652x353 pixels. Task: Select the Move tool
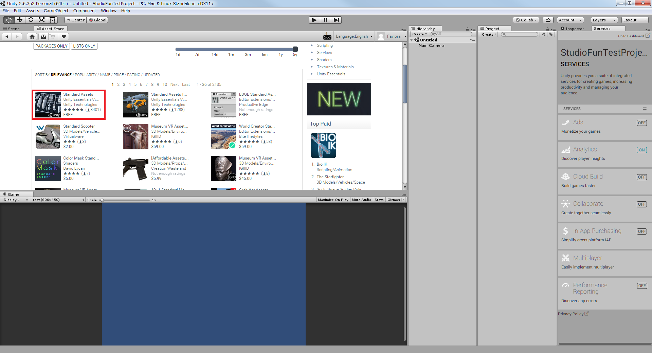point(20,20)
